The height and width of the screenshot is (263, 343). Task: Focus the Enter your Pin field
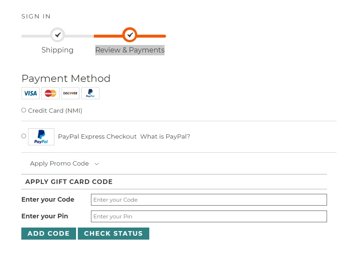coord(209,217)
